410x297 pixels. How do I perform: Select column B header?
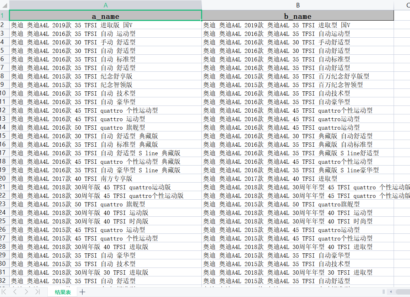click(x=298, y=5)
